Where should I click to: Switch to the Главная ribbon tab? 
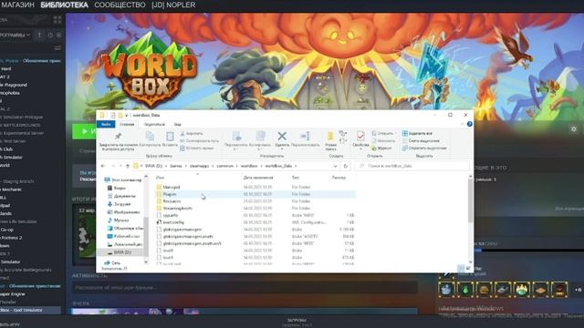127,124
